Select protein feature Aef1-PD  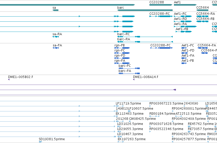tap(185, 53)
